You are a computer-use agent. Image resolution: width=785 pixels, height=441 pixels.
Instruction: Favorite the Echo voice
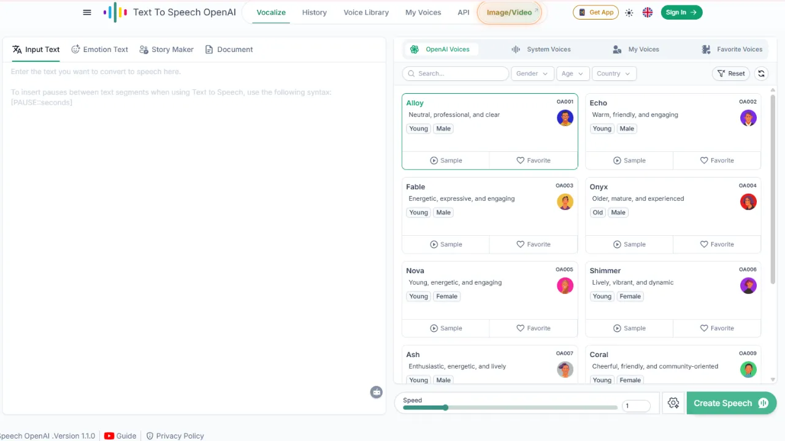coord(717,160)
